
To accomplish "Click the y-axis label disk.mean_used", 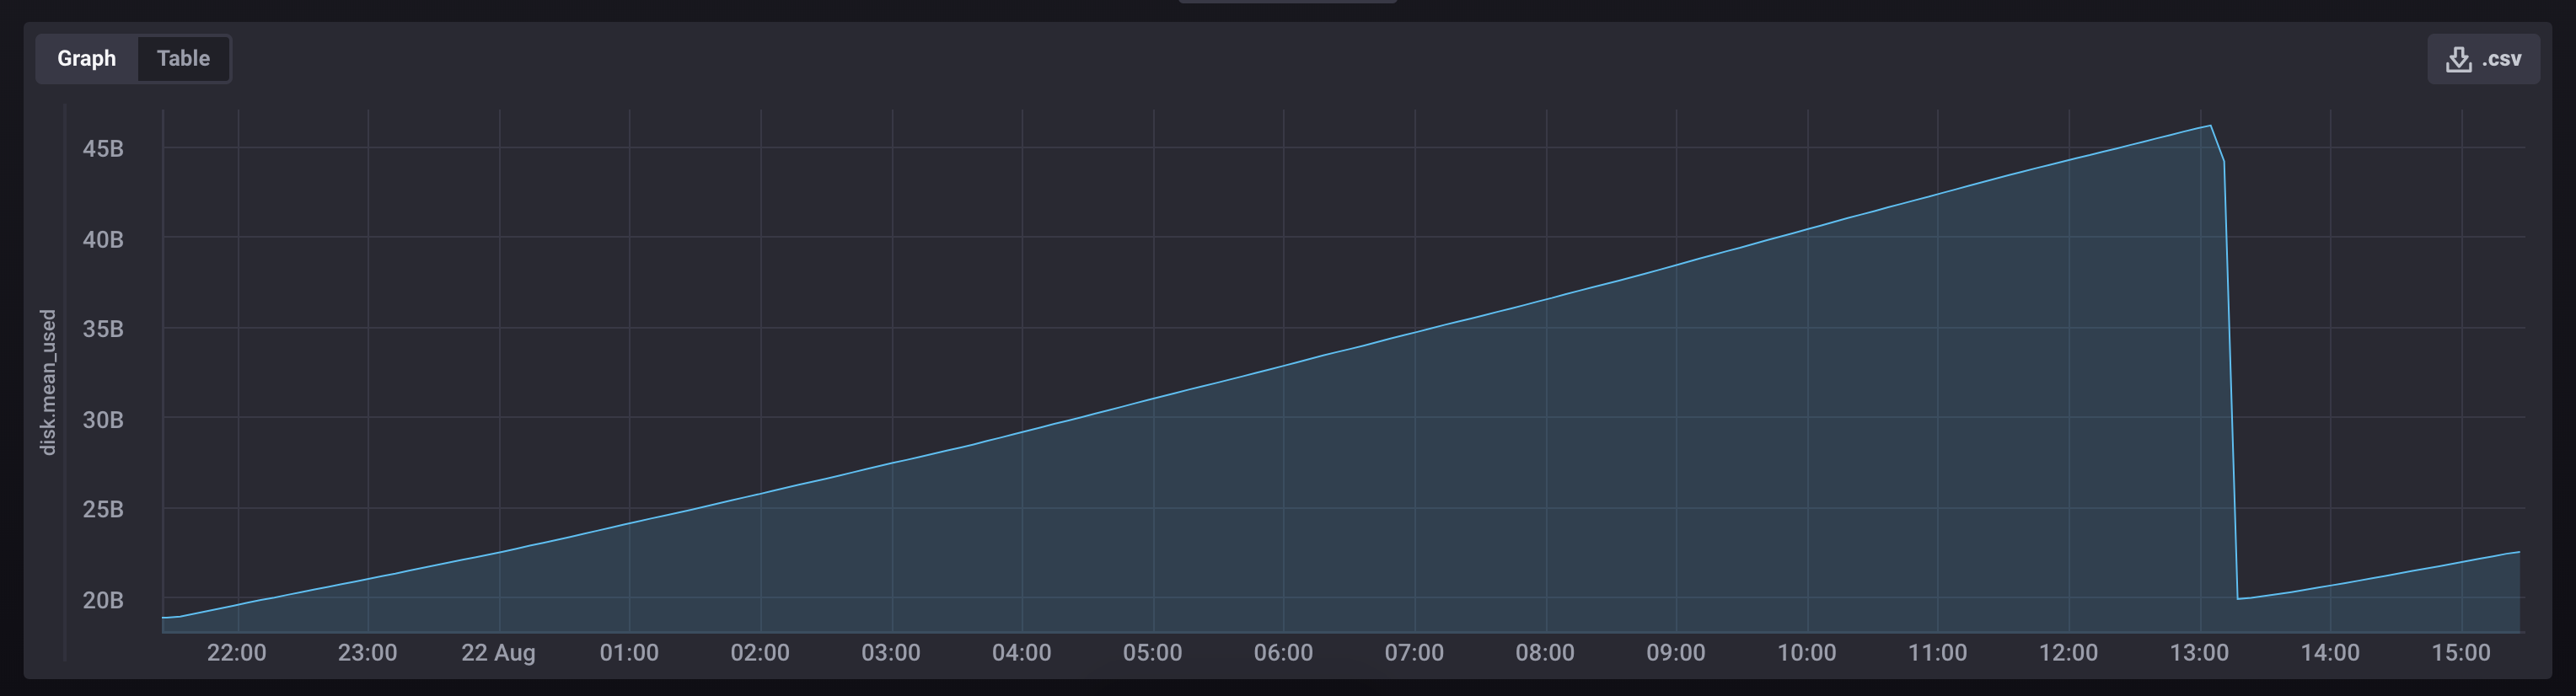I will (48, 382).
